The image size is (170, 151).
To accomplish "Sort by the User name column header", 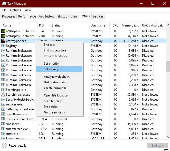I will click(x=99, y=25).
